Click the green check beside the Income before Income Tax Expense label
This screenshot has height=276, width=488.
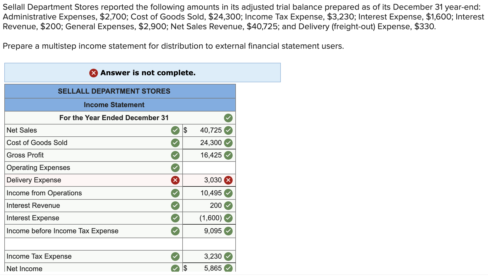tap(175, 231)
